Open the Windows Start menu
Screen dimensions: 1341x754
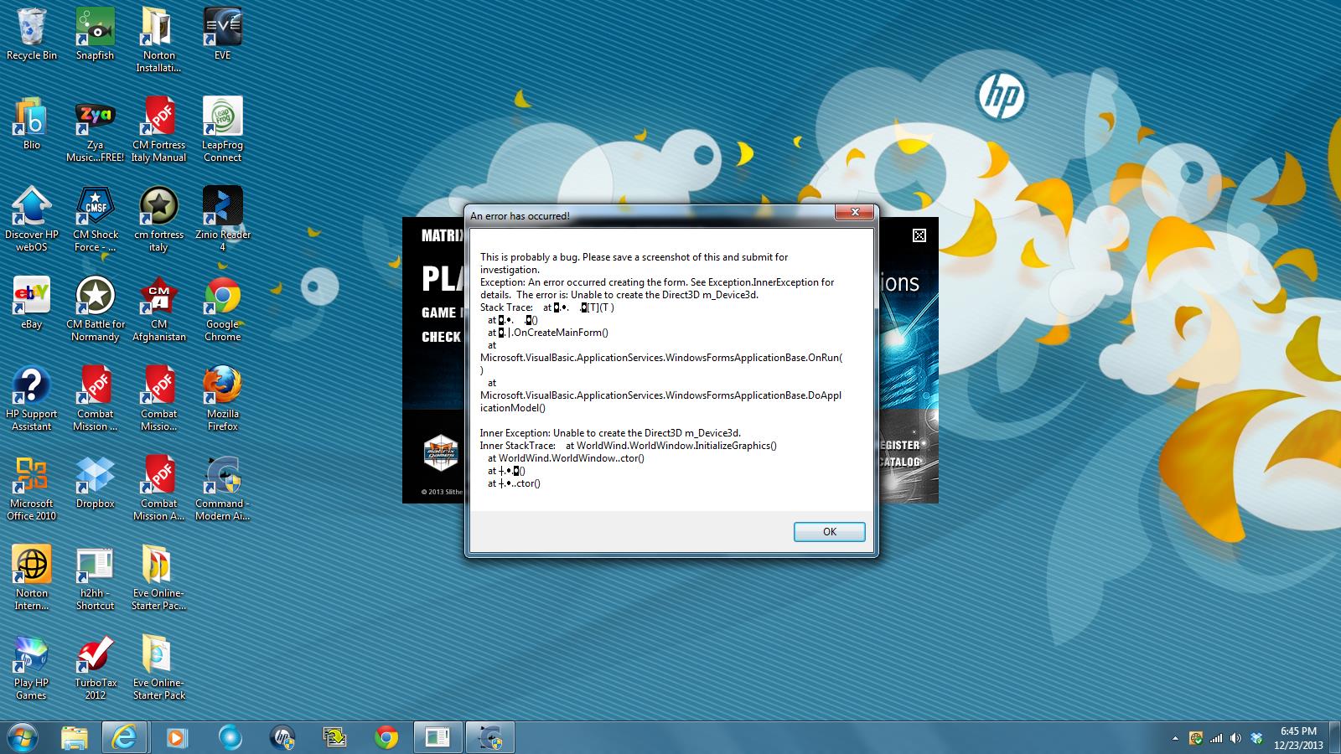(22, 737)
